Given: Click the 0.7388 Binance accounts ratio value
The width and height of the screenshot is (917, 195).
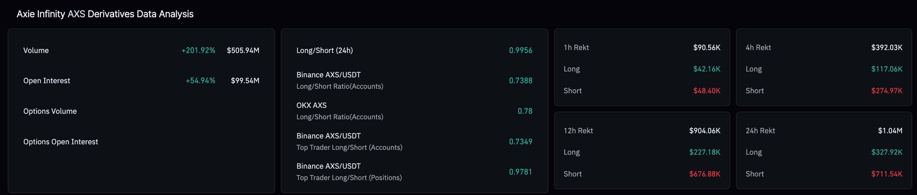Looking at the screenshot, I should coord(520,80).
